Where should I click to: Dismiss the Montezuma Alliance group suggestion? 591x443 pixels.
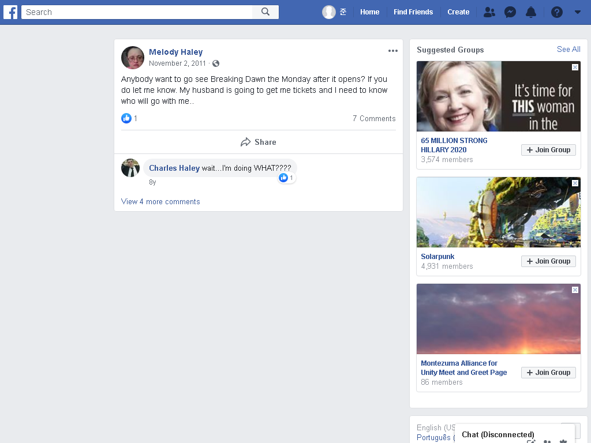pyautogui.click(x=575, y=290)
